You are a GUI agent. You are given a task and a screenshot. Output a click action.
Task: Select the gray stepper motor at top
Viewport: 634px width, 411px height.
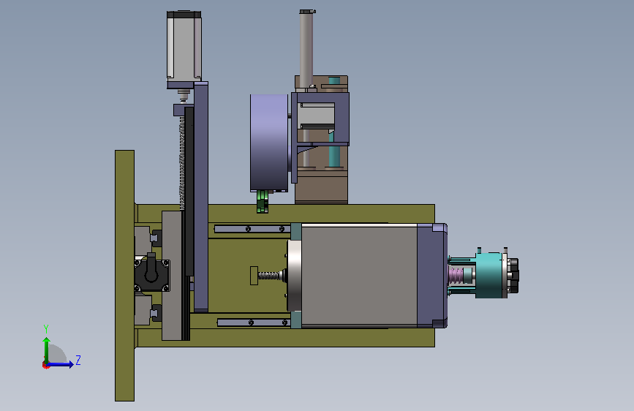(x=184, y=45)
